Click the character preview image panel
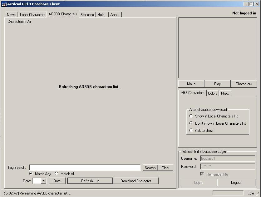The height and width of the screenshot is (197, 261). coord(218,48)
